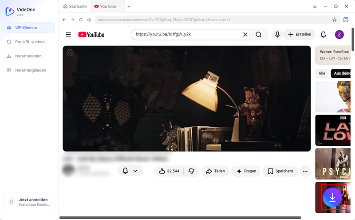Viewport: 355px width, 220px height.
Task: Reload the page with the refresh icon
Action: pos(81,20)
